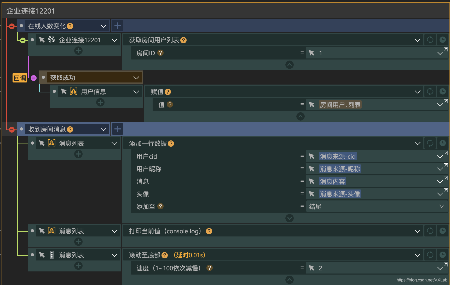This screenshot has width=450, height=285.
Task: Click the 消息来源-昵称 value tag
Action: pos(340,169)
